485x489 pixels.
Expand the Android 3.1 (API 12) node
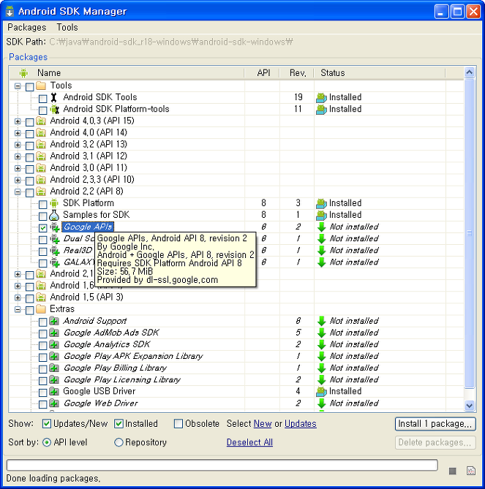18,157
